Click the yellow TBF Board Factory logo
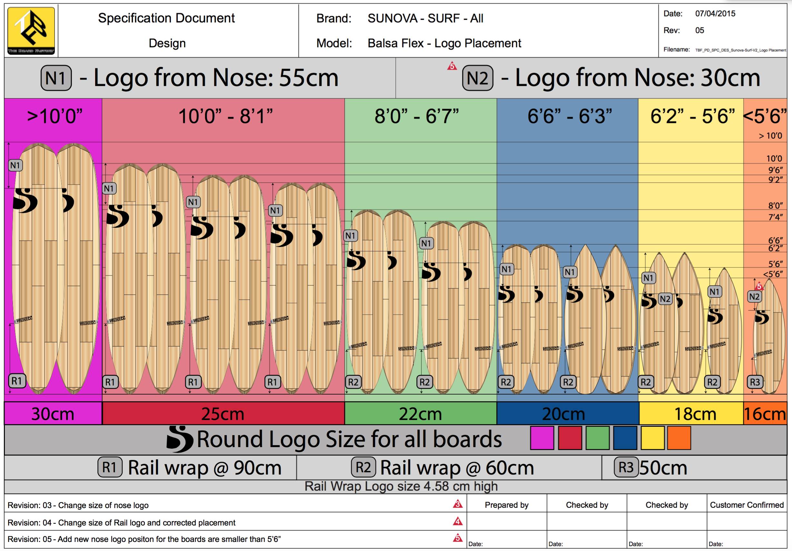The image size is (792, 551). [x=31, y=30]
